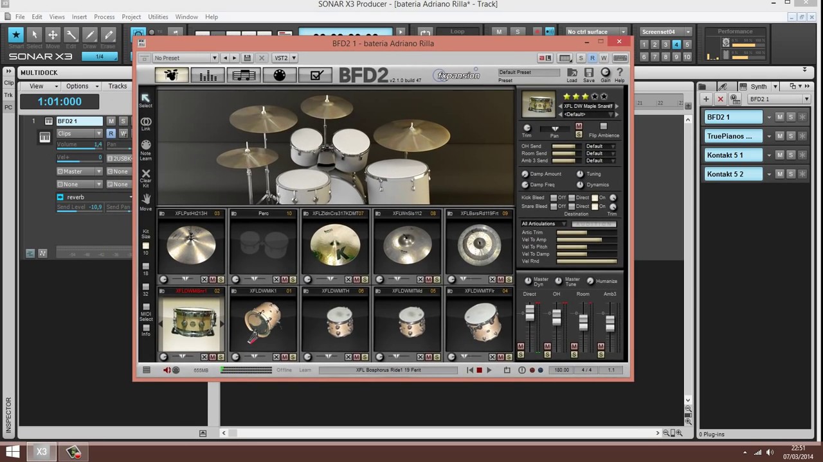Open the File menu

point(20,17)
